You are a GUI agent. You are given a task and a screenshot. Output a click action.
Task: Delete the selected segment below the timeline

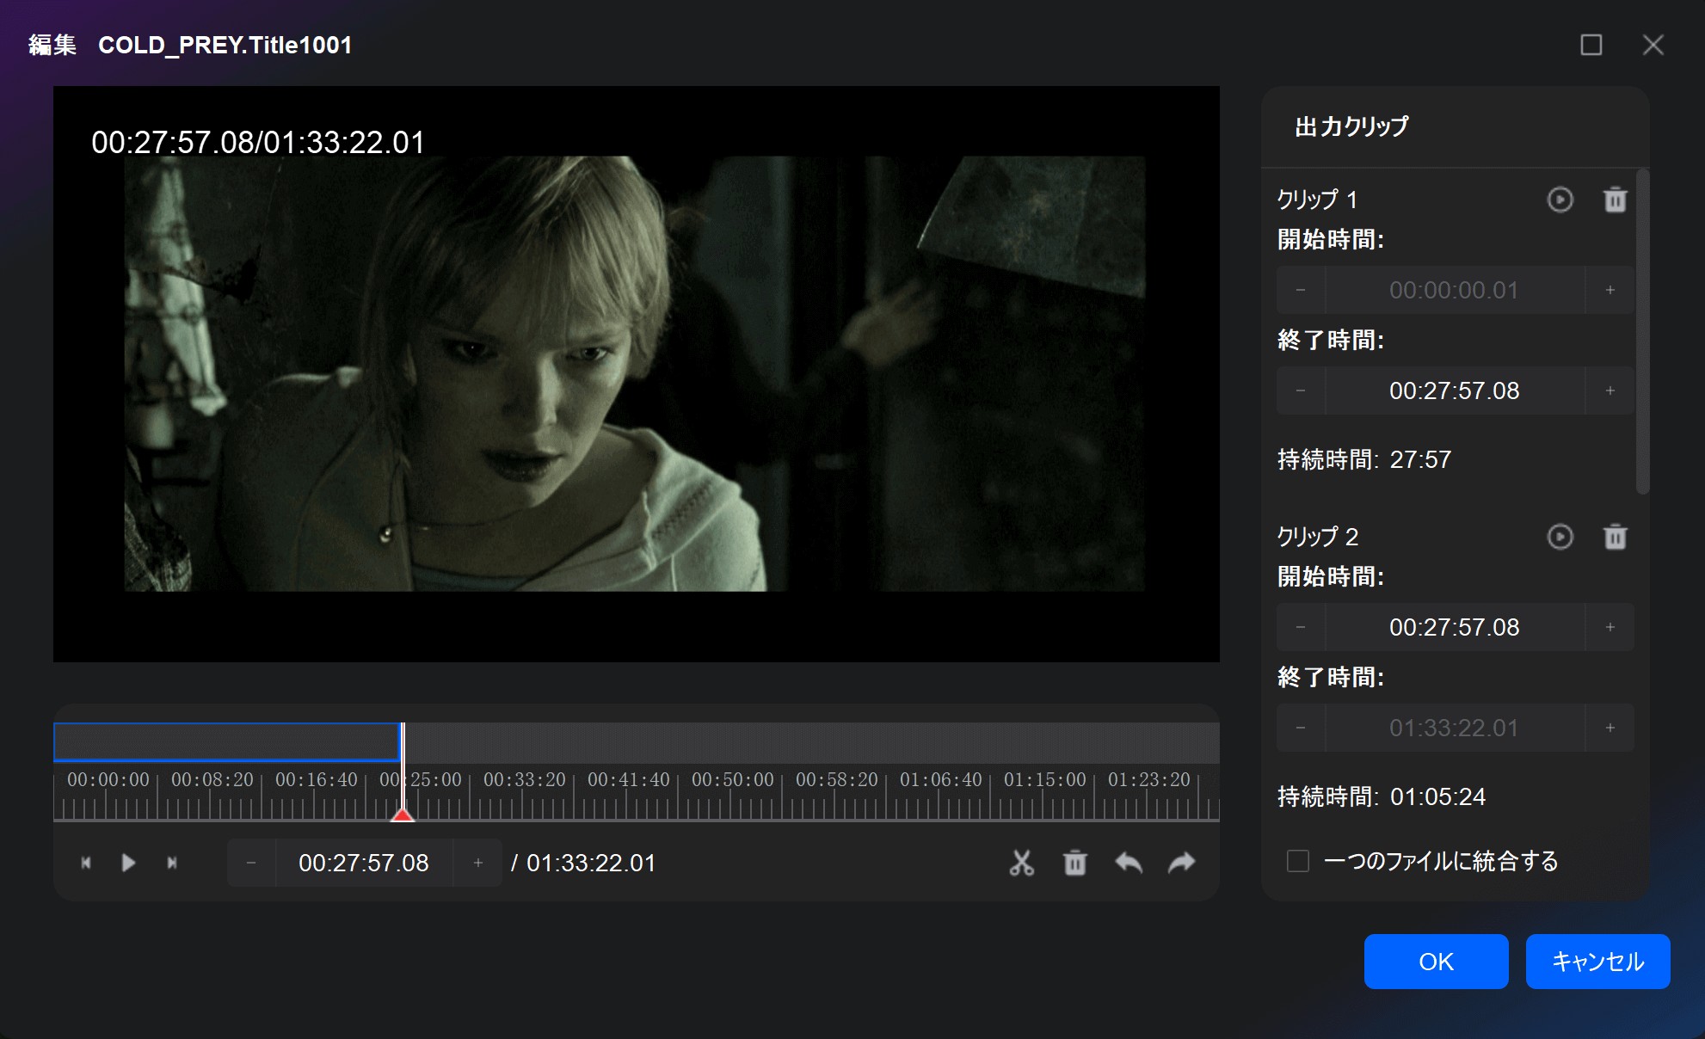coord(1075,863)
